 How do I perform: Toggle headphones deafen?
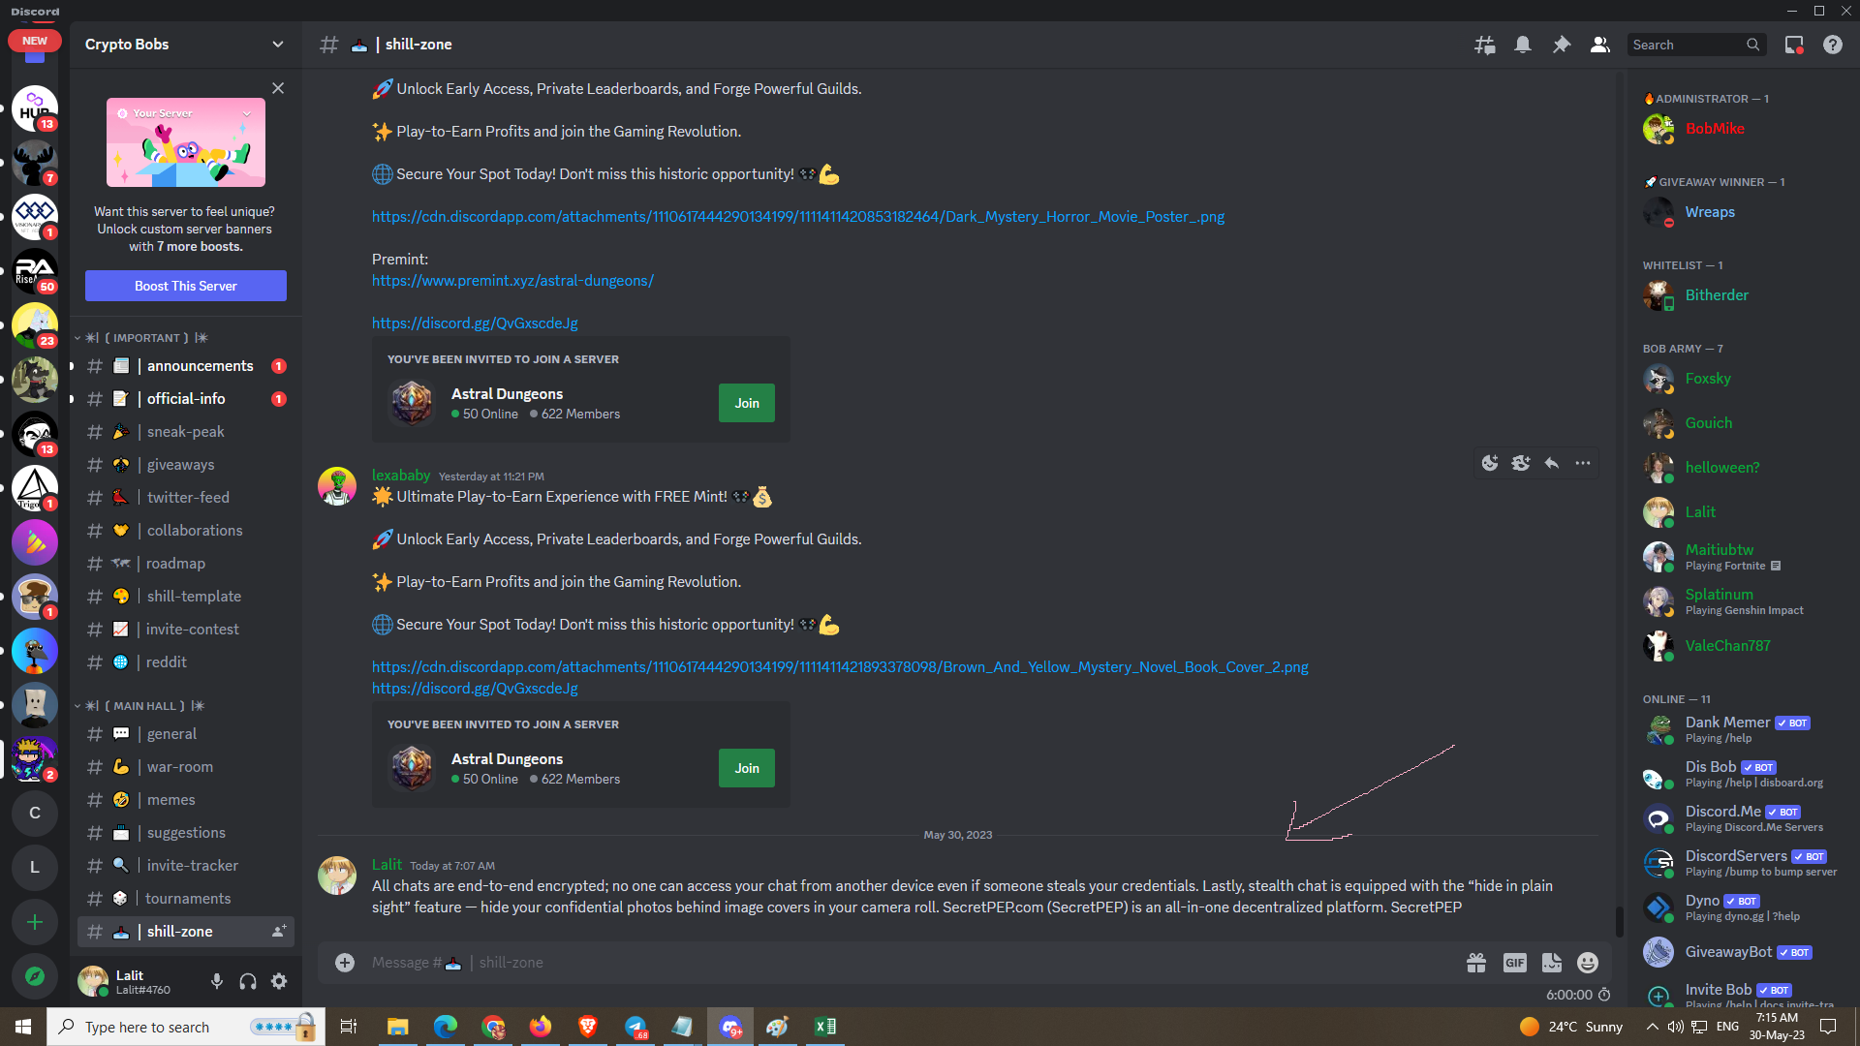tap(248, 982)
